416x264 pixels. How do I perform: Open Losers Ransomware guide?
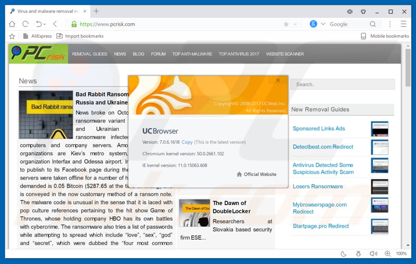click(x=318, y=186)
